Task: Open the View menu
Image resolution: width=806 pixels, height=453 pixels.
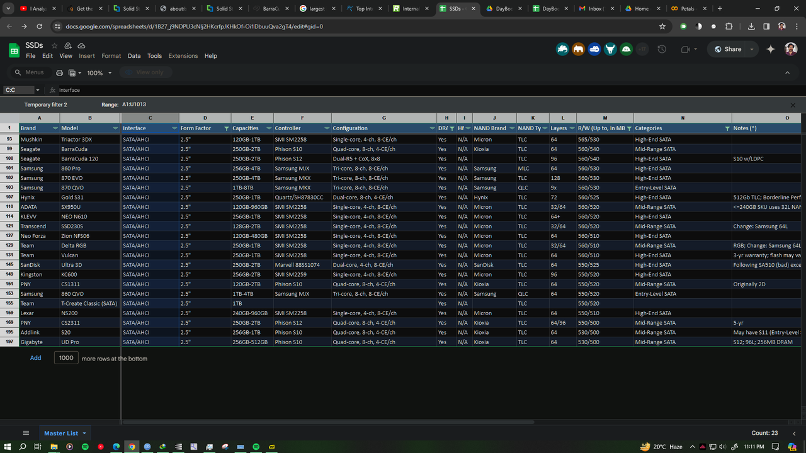Action: 65,56
